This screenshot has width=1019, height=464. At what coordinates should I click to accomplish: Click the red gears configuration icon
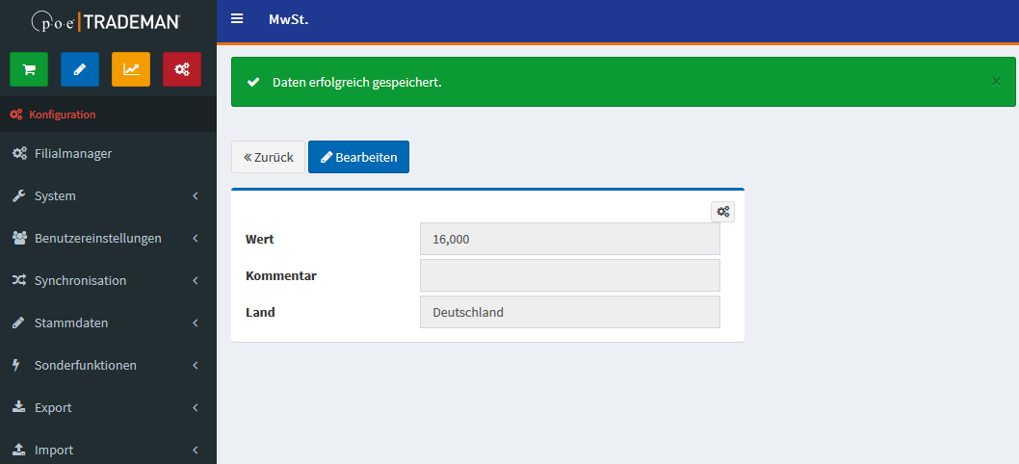coord(182,69)
